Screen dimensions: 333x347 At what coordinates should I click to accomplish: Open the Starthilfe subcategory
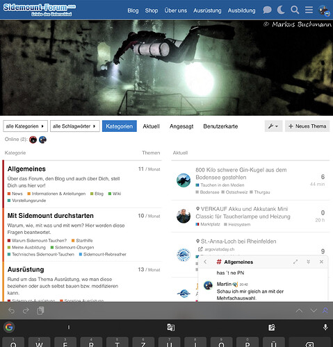82,241
